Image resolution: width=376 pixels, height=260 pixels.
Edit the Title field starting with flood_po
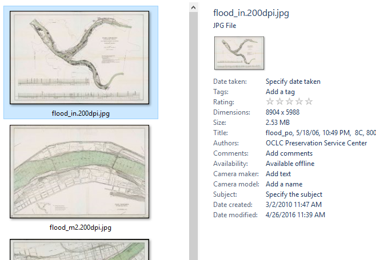coord(321,133)
